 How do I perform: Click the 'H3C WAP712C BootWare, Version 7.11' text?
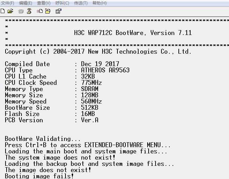[133, 33]
